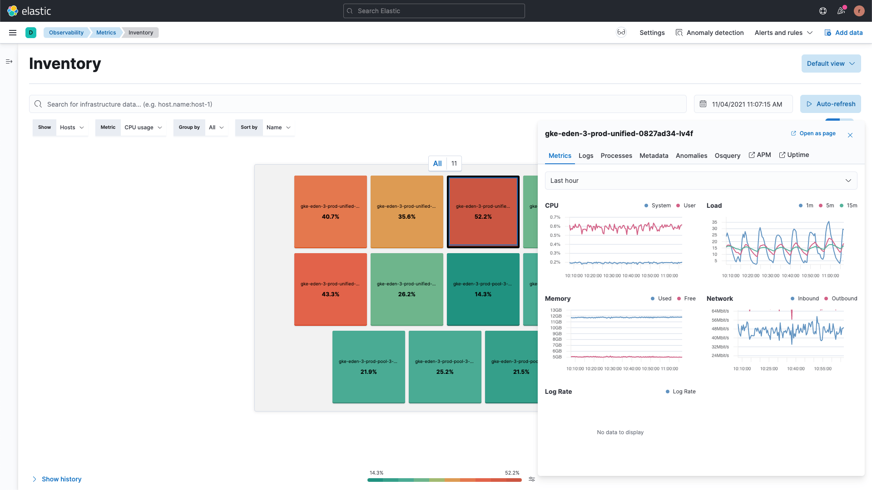Click the Anomaly detection icon
The height and width of the screenshot is (490, 872).
(678, 32)
